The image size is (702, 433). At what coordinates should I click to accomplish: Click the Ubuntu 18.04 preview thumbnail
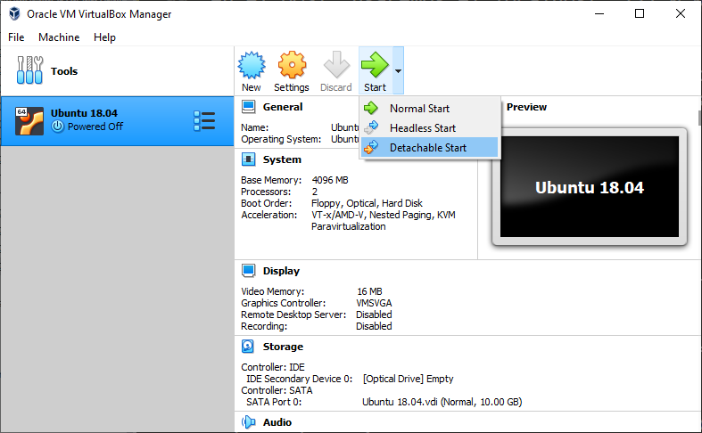click(590, 186)
